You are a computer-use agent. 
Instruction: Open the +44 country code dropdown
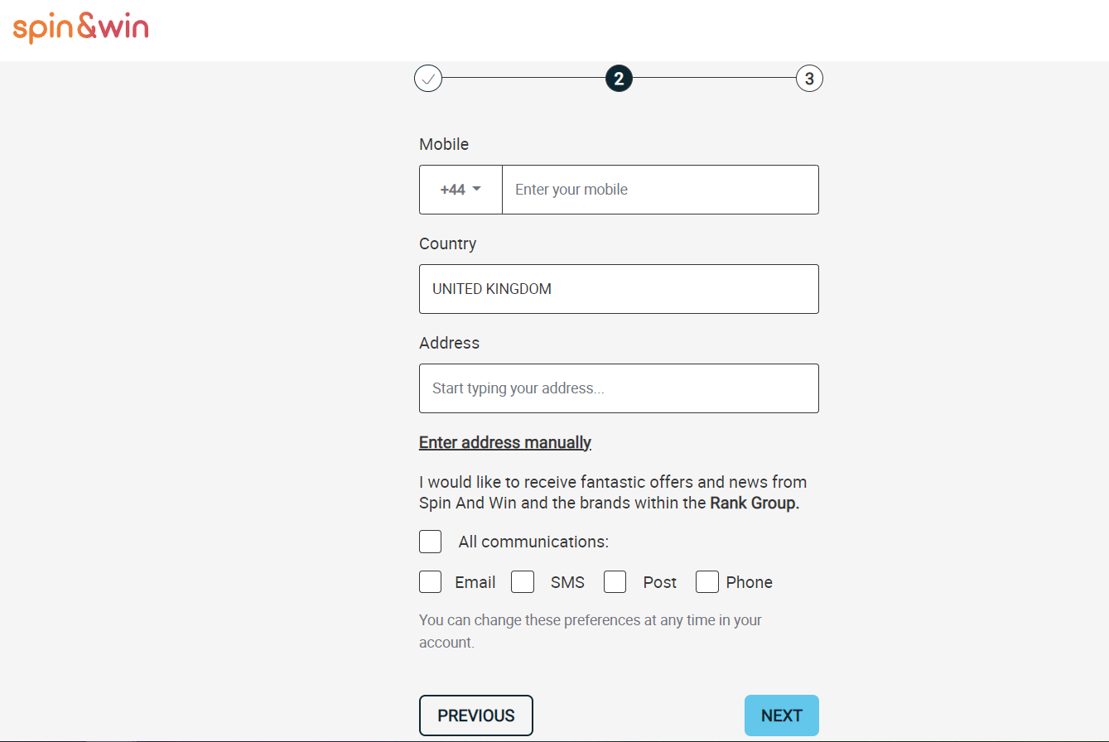tap(460, 190)
